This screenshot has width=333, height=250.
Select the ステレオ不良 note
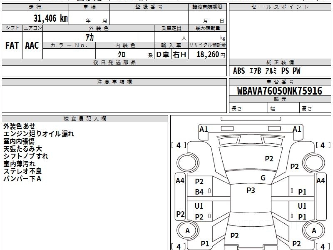[x=22, y=171]
